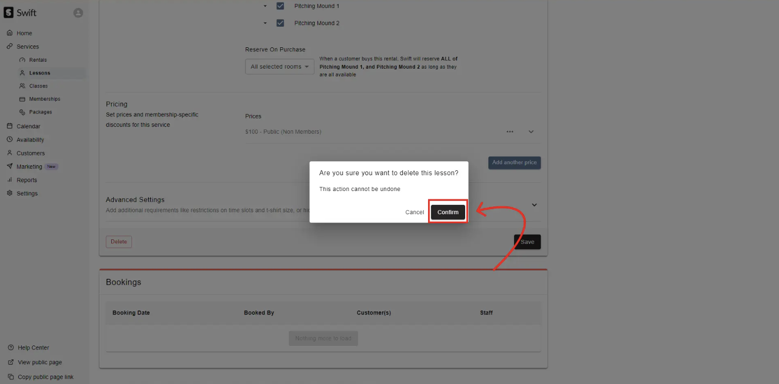The height and width of the screenshot is (384, 779).
Task: Click the Classes group icon
Action: coord(22,86)
